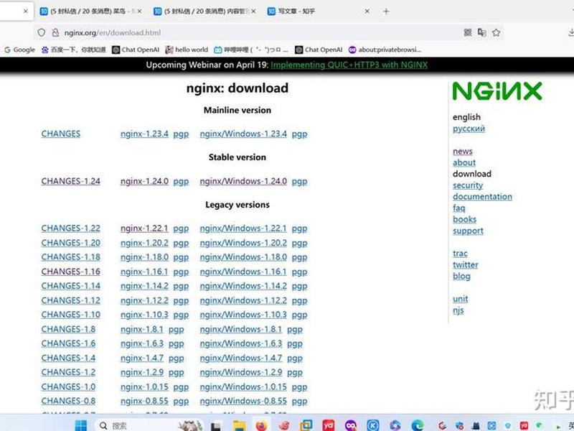The image size is (574, 431).
Task: Open the trac sidebar link
Action: coord(460,254)
